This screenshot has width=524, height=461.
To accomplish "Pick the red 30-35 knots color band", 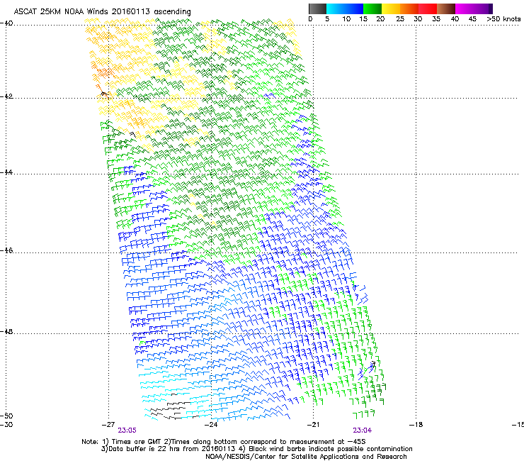I will [x=428, y=9].
